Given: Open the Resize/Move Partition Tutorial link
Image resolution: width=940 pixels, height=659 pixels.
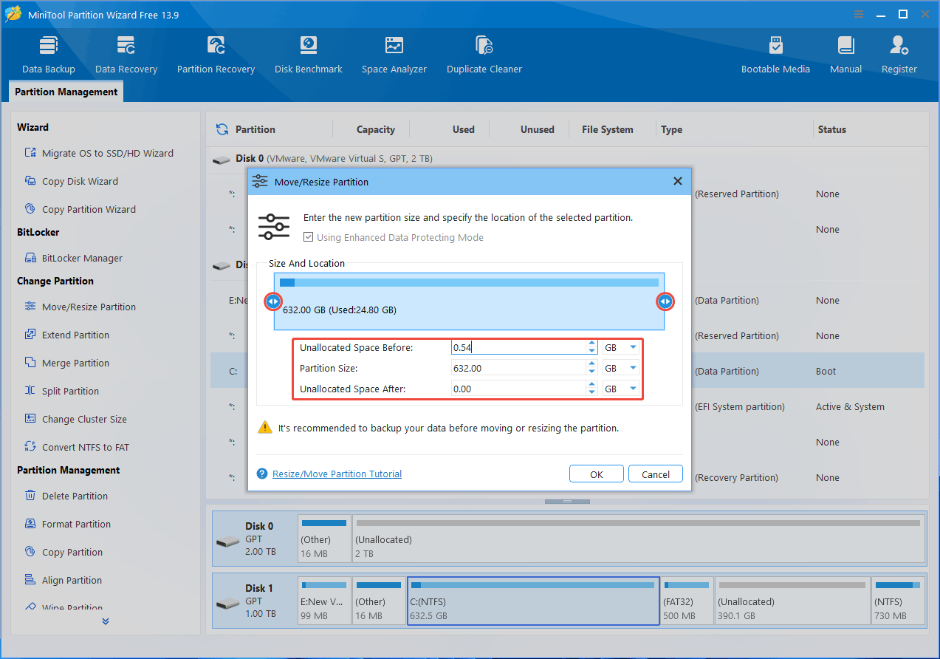Looking at the screenshot, I should [x=337, y=474].
